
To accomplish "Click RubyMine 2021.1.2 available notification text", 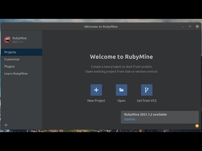I will 146,115.
